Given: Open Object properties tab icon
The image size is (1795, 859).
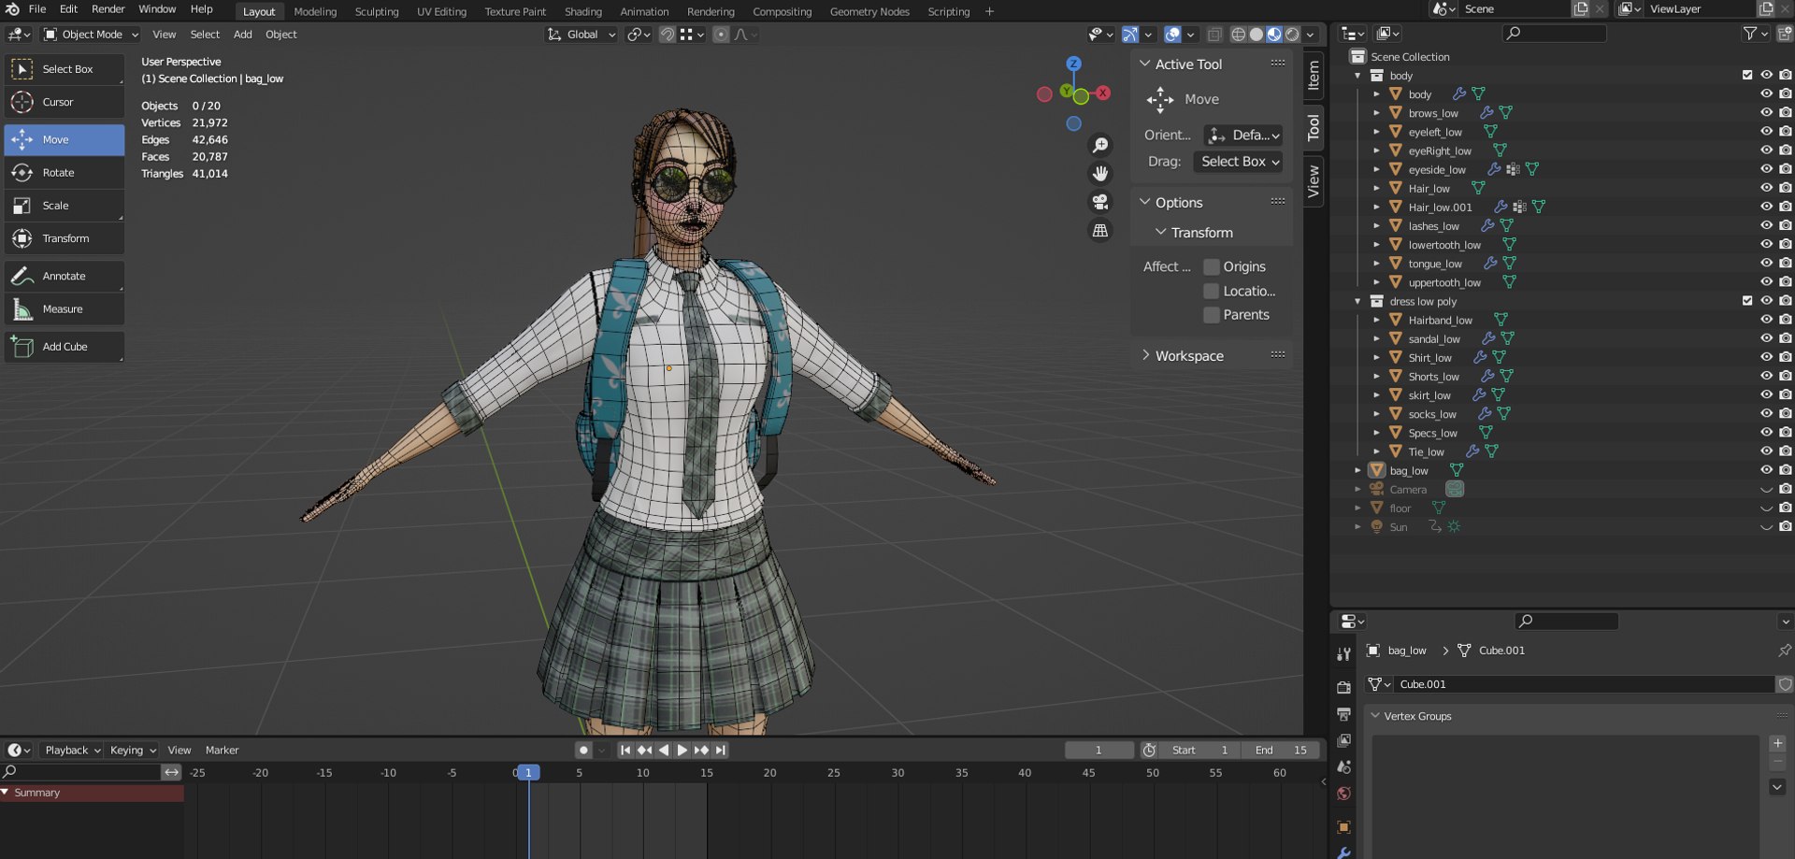Looking at the screenshot, I should 1343,827.
